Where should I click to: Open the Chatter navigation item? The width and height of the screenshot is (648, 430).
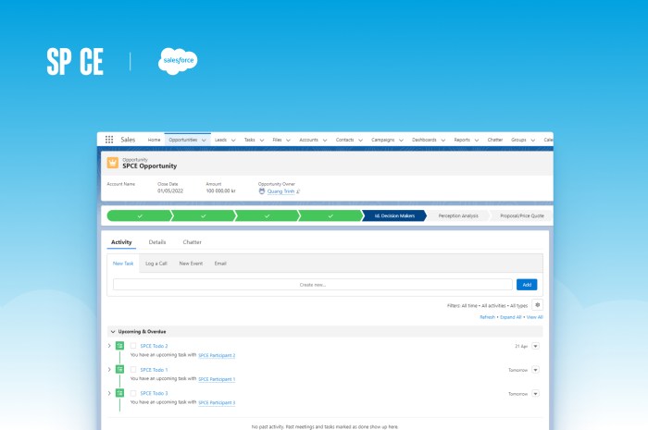[x=495, y=140]
